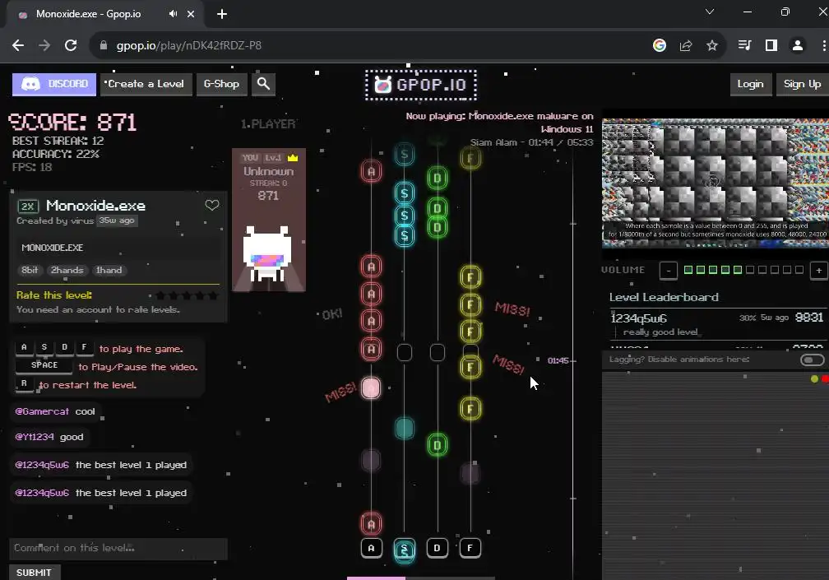Viewport: 829px width, 580px height.
Task: Open the video thumbnail of Monoxide.exe malware
Action: coord(716,183)
